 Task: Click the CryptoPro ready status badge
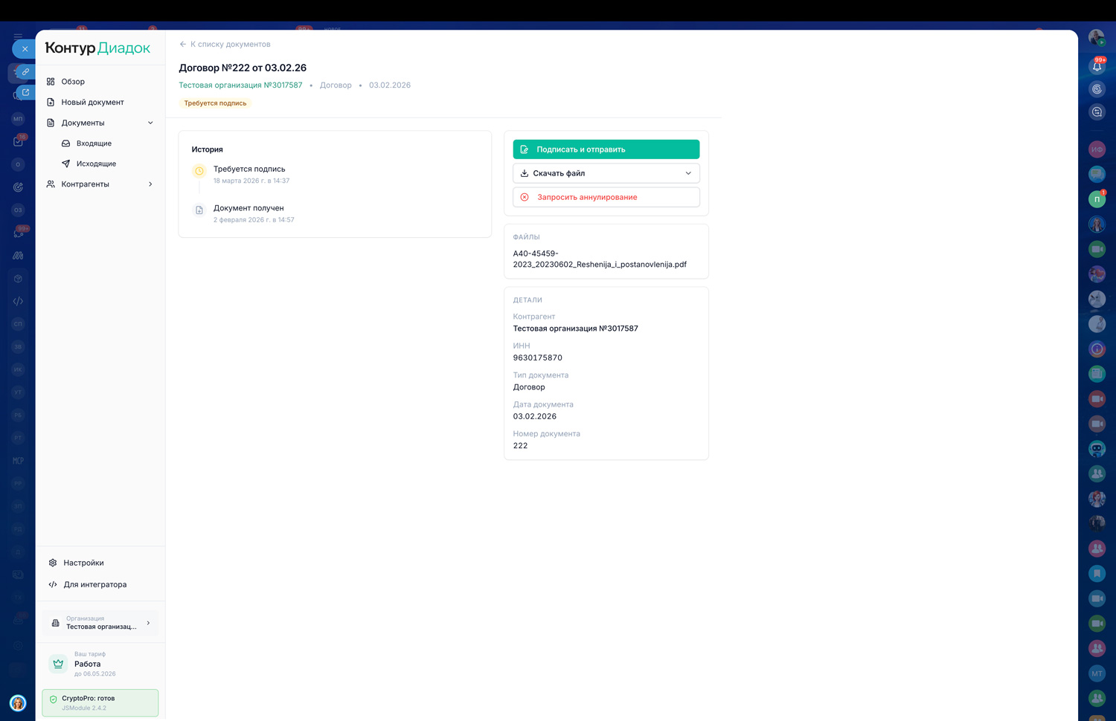pyautogui.click(x=100, y=702)
